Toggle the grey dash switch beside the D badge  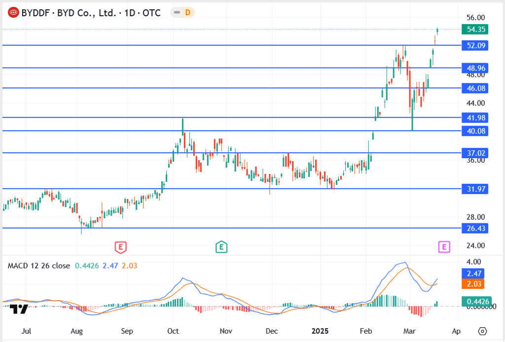176,12
